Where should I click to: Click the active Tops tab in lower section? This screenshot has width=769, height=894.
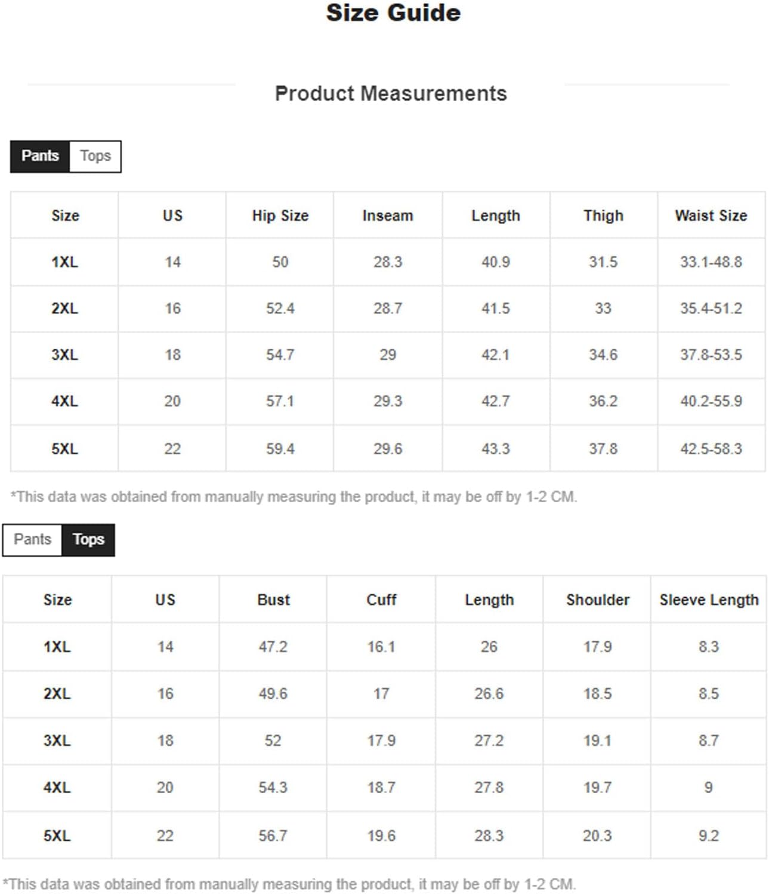[88, 540]
